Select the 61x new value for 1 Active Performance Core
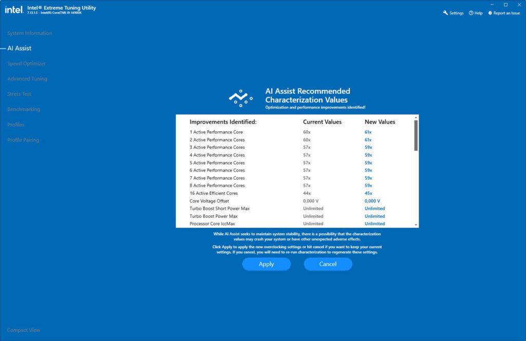Image resolution: width=526 pixels, height=341 pixels. pyautogui.click(x=369, y=132)
